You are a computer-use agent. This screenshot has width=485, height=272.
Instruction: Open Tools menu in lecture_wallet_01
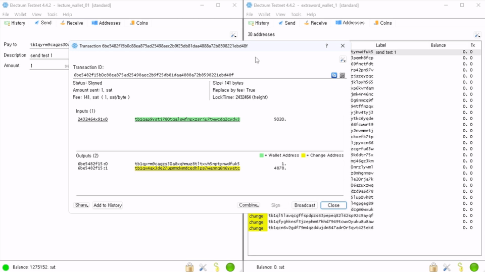click(52, 15)
